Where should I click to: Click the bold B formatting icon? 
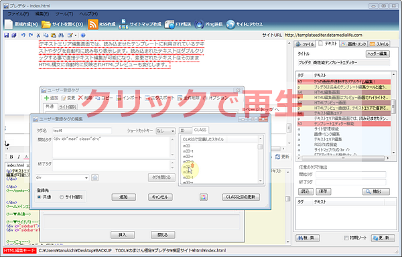(11, 157)
